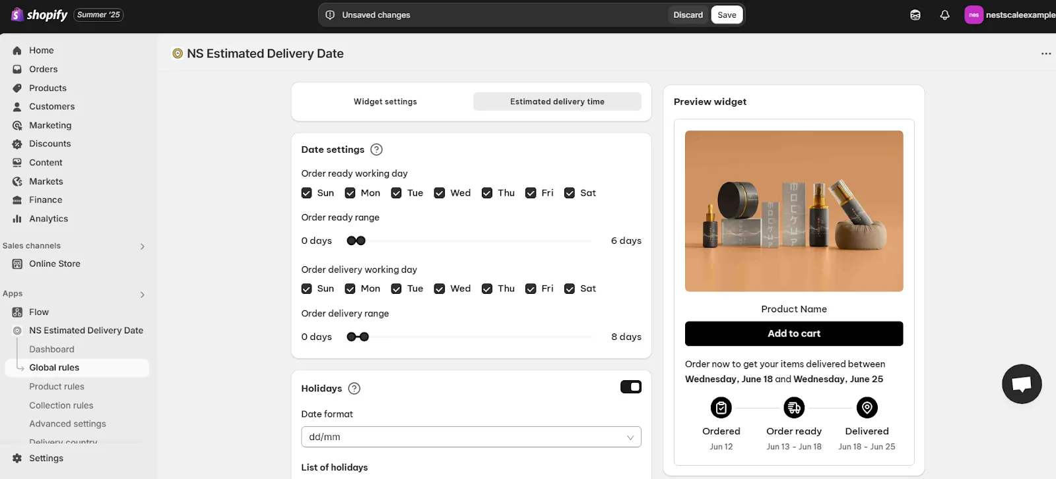1056x479 pixels.
Task: Click the Holidays help icon
Action: coord(354,388)
